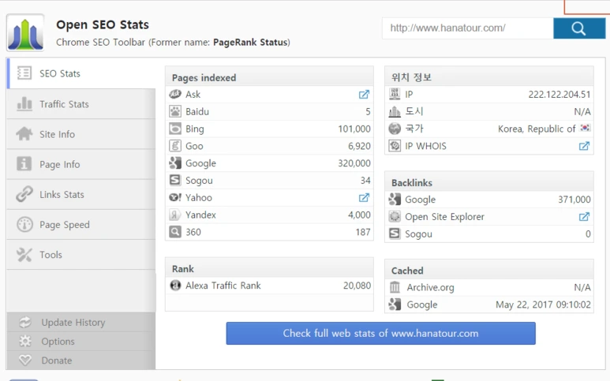Open the Site Info tab
The width and height of the screenshot is (610, 381).
(81, 134)
